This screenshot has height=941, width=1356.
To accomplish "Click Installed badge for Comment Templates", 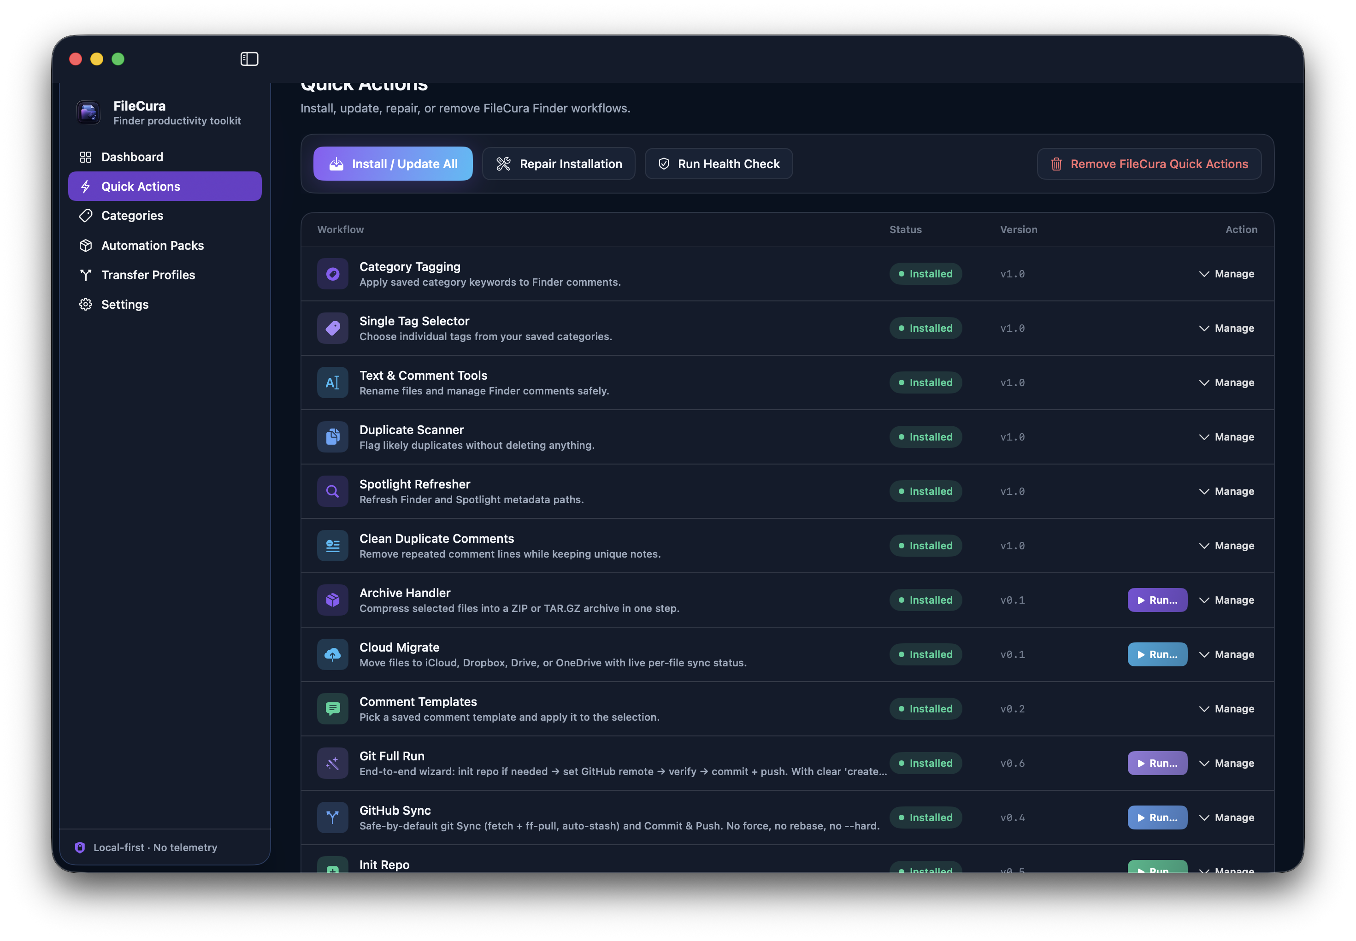I will coord(926,709).
